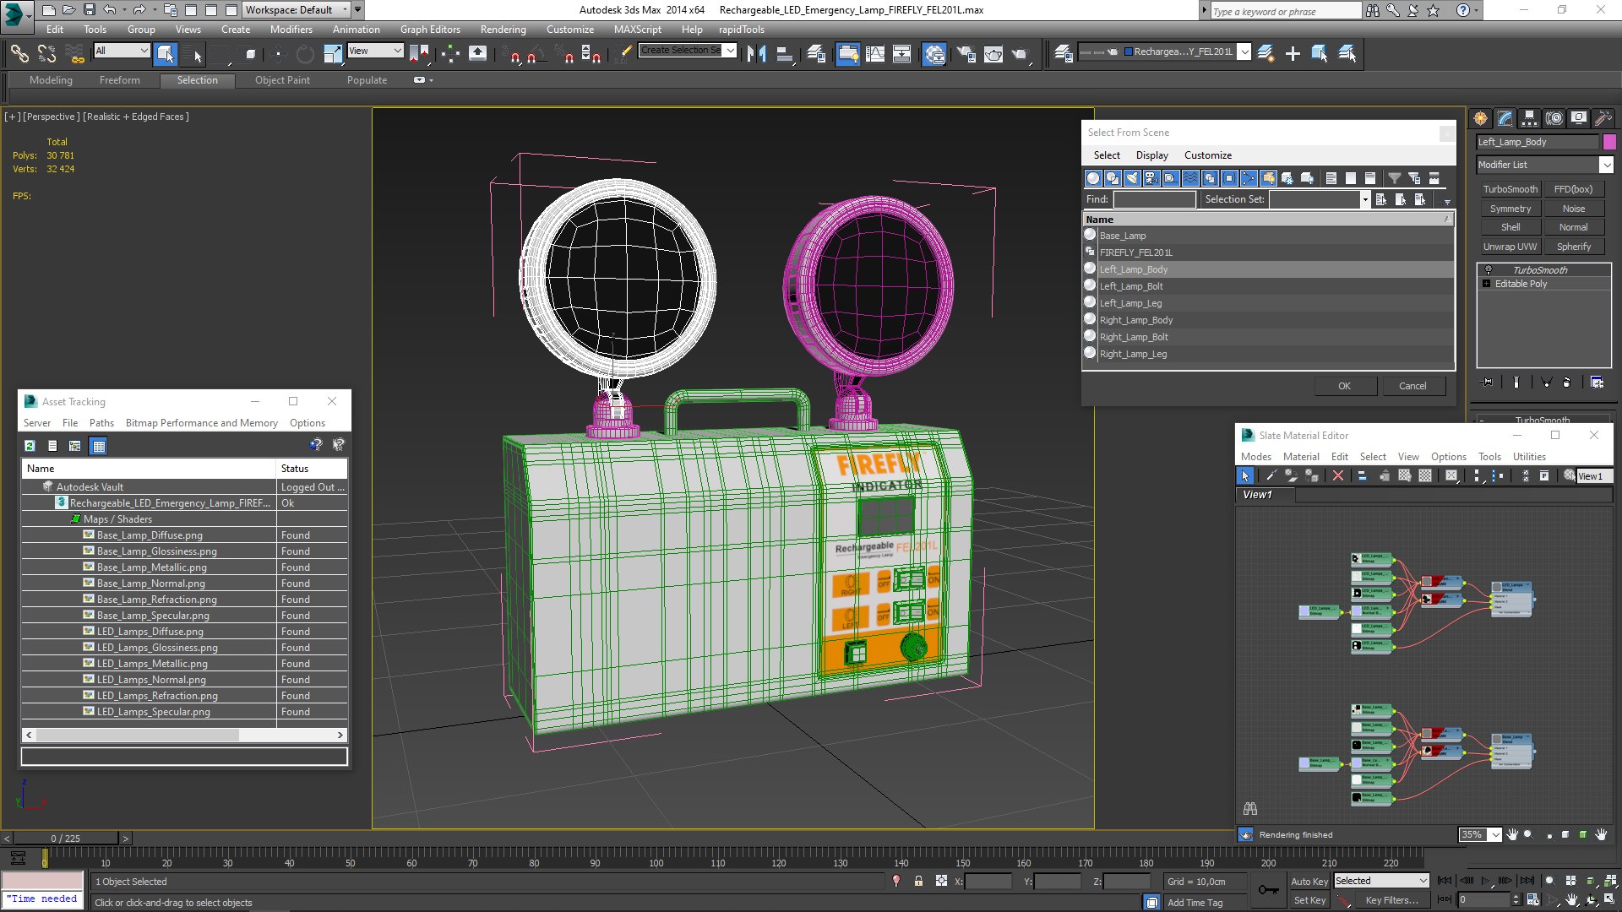
Task: Open the Modifier List dropdown
Action: point(1606,166)
